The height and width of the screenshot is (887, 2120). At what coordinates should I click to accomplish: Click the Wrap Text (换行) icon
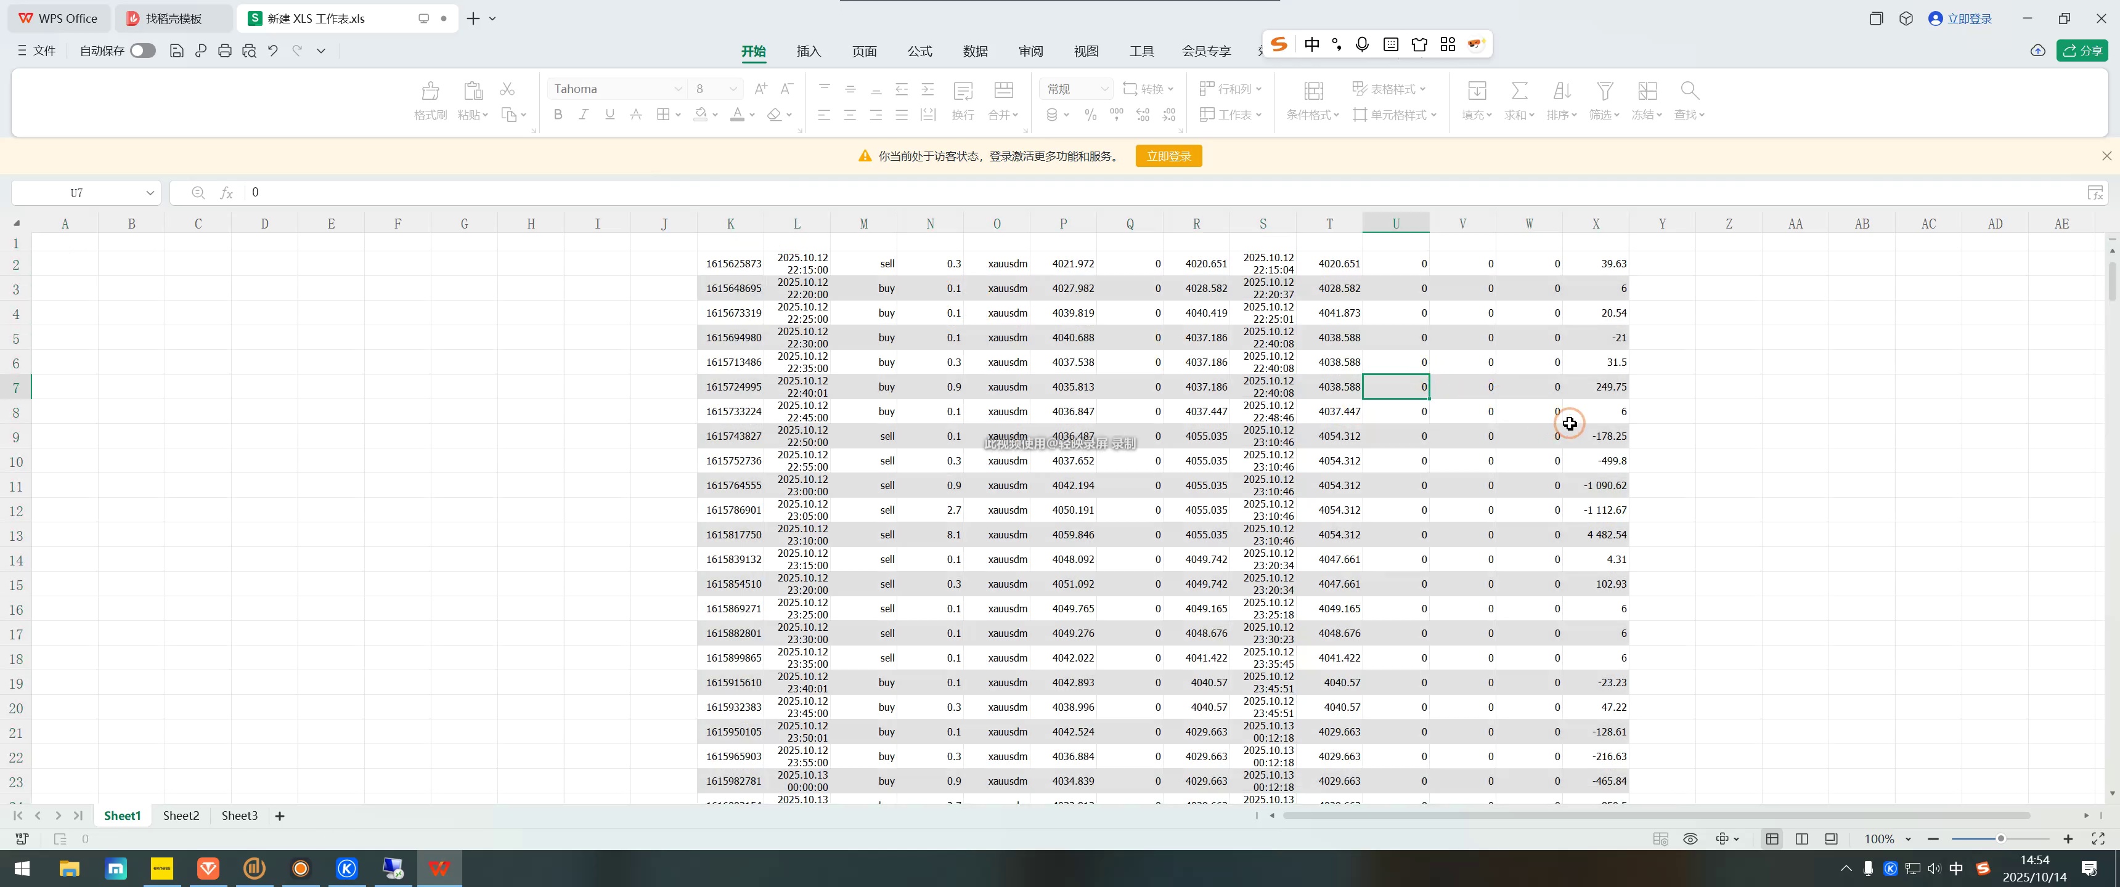[x=962, y=91]
